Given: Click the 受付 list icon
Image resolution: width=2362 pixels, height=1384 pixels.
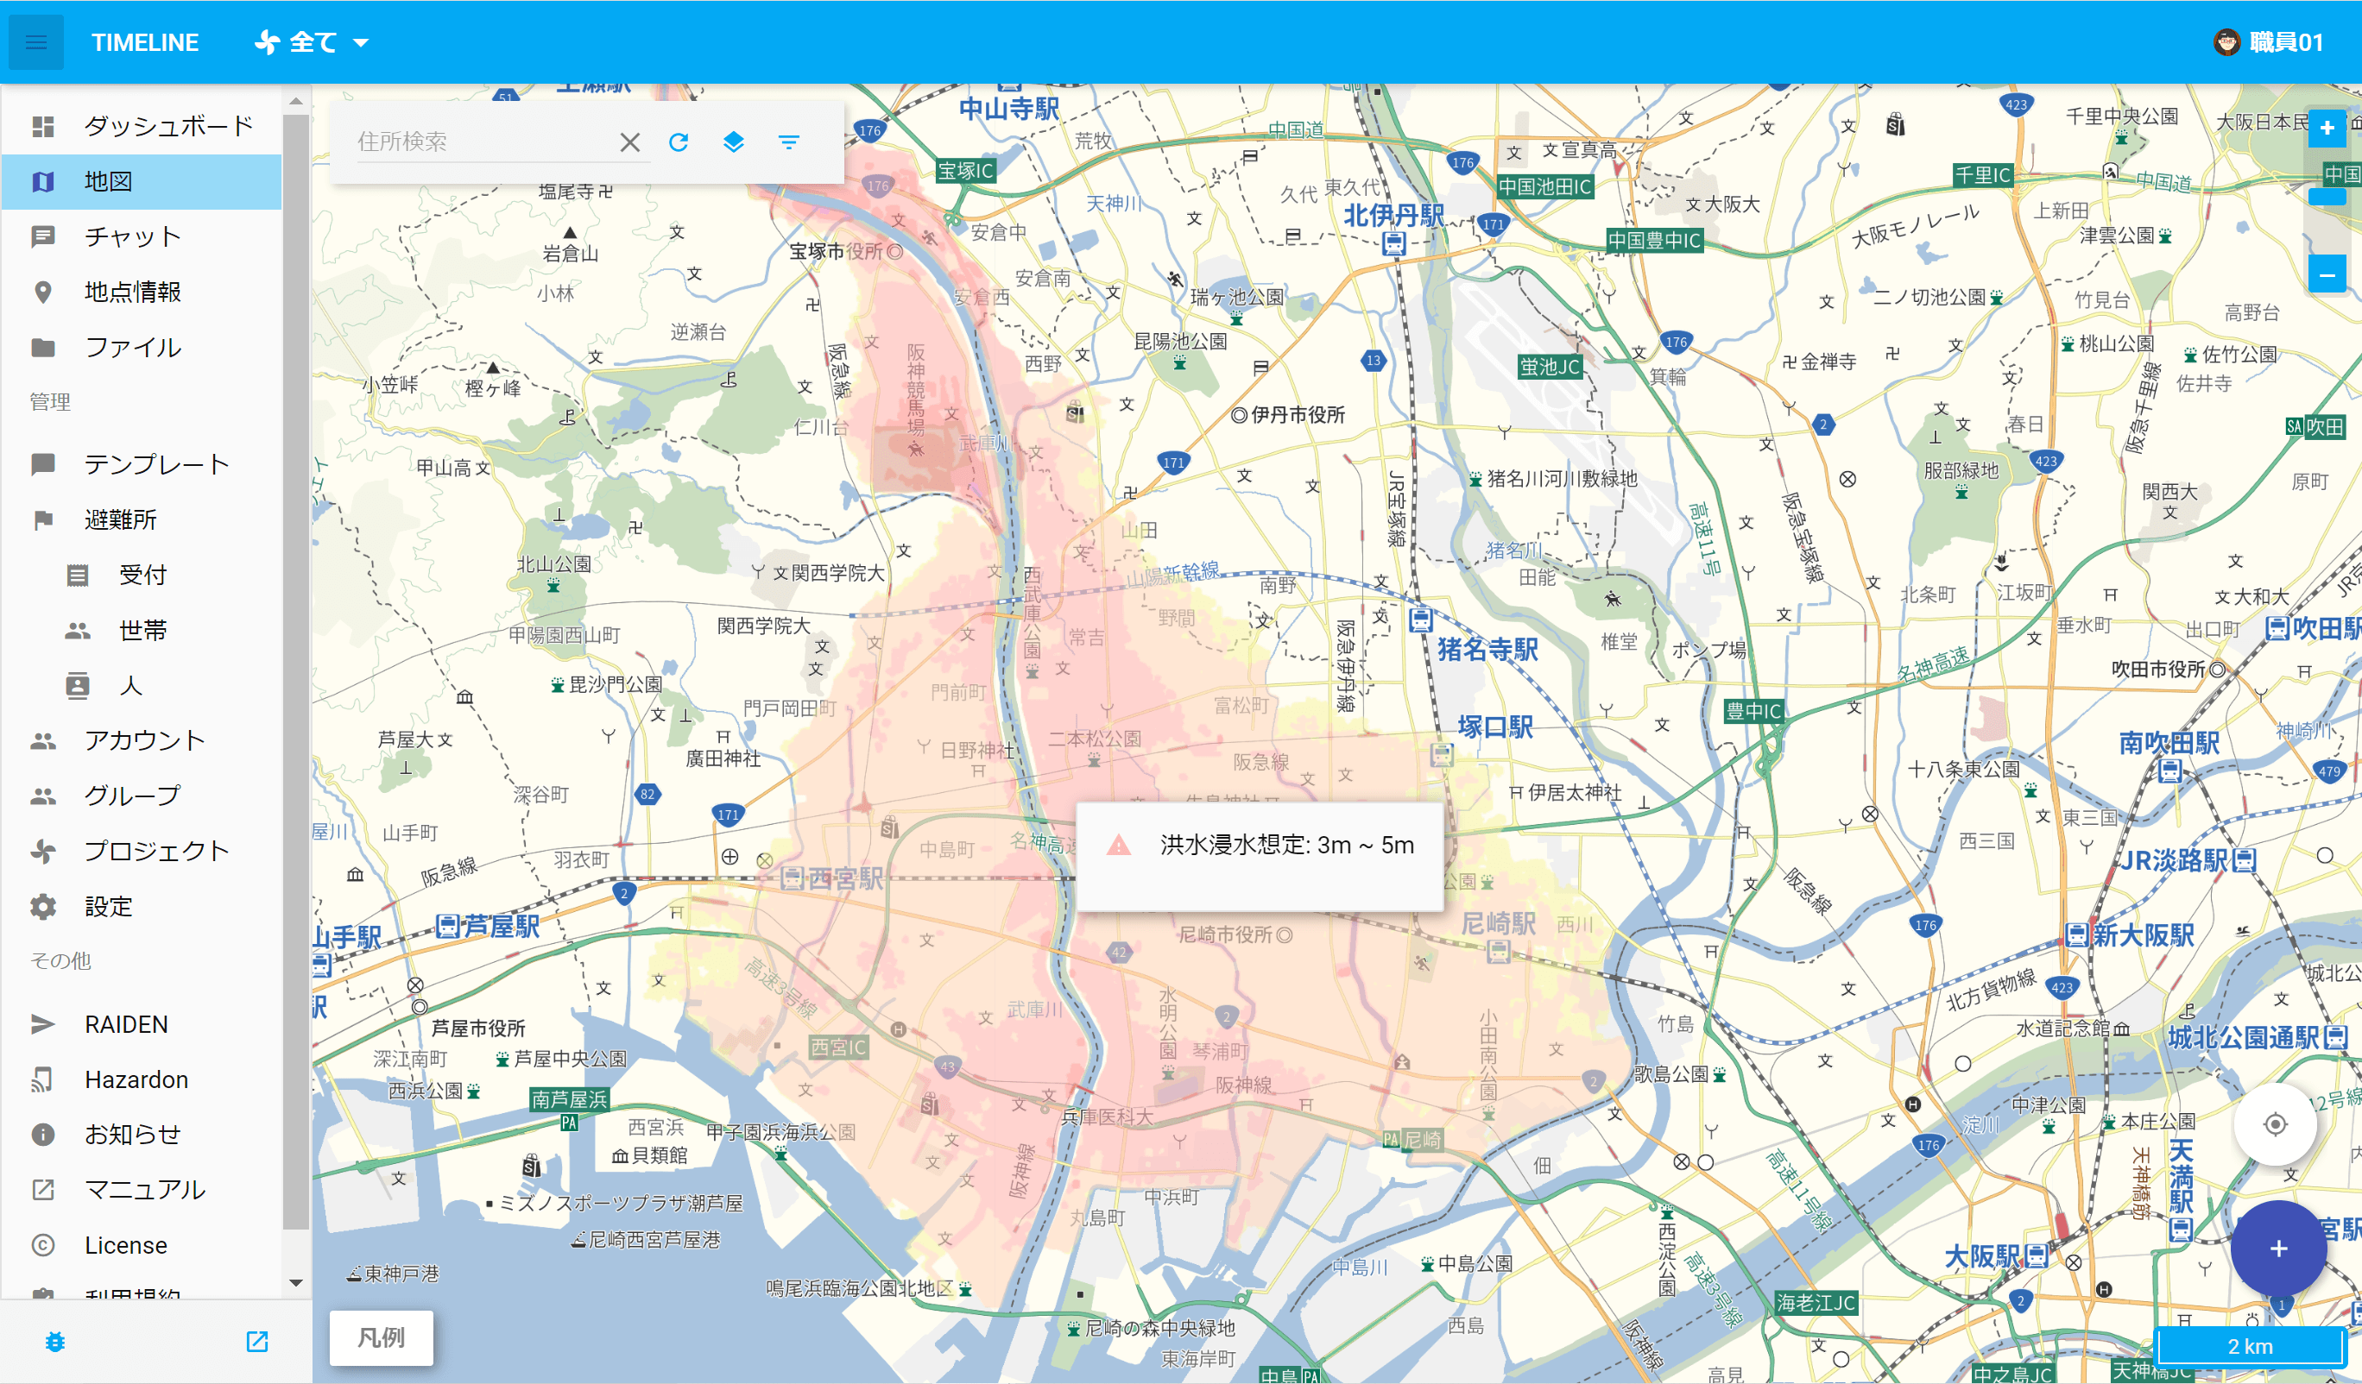Looking at the screenshot, I should coord(78,575).
